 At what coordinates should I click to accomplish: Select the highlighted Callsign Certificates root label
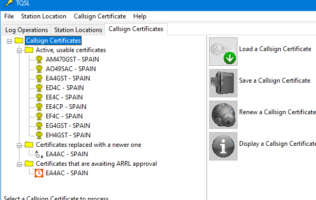pos(53,41)
